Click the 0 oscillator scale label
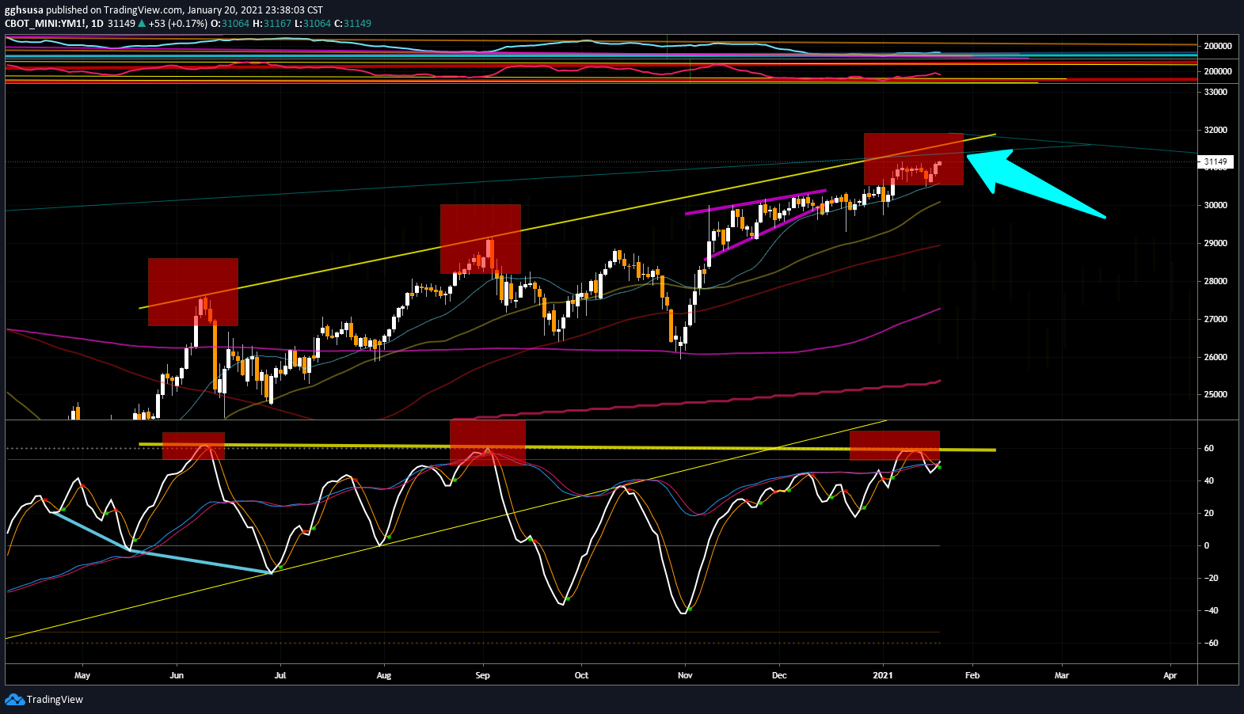Image resolution: width=1244 pixels, height=714 pixels. (1207, 545)
